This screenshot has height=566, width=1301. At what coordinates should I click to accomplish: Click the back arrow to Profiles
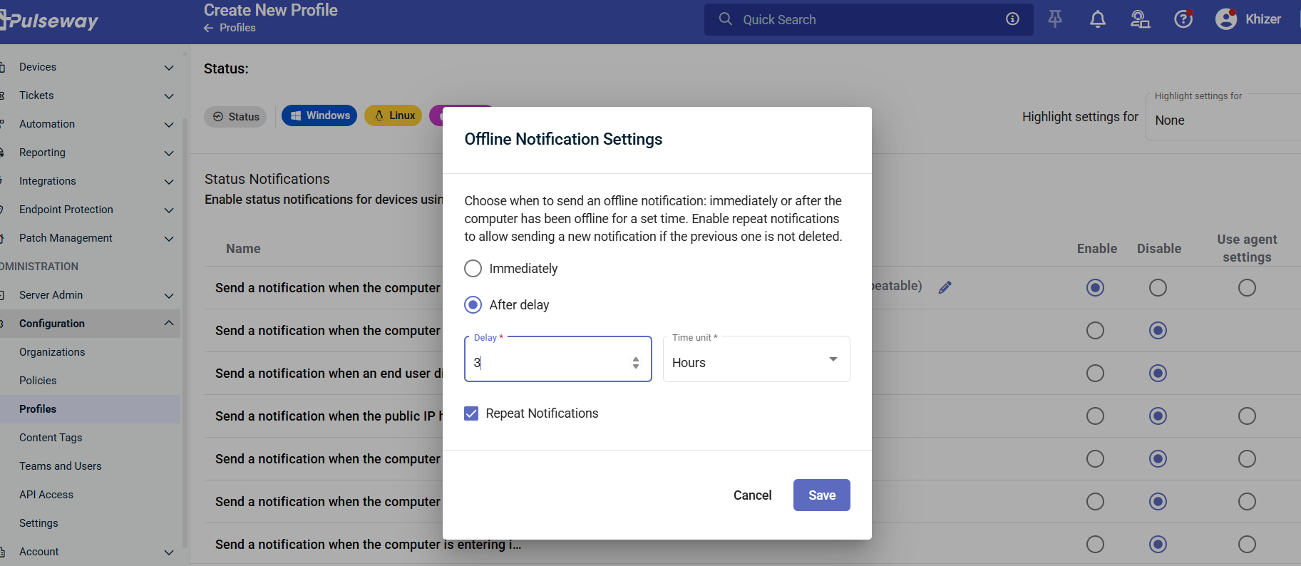[208, 28]
